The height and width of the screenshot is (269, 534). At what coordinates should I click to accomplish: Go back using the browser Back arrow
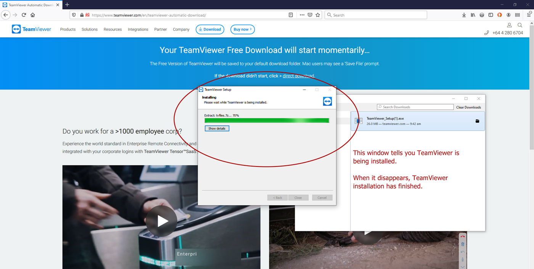6,15
